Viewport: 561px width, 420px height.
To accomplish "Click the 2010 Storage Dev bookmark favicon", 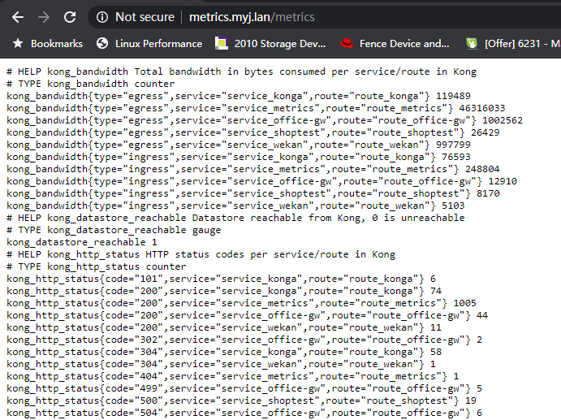I will point(221,43).
